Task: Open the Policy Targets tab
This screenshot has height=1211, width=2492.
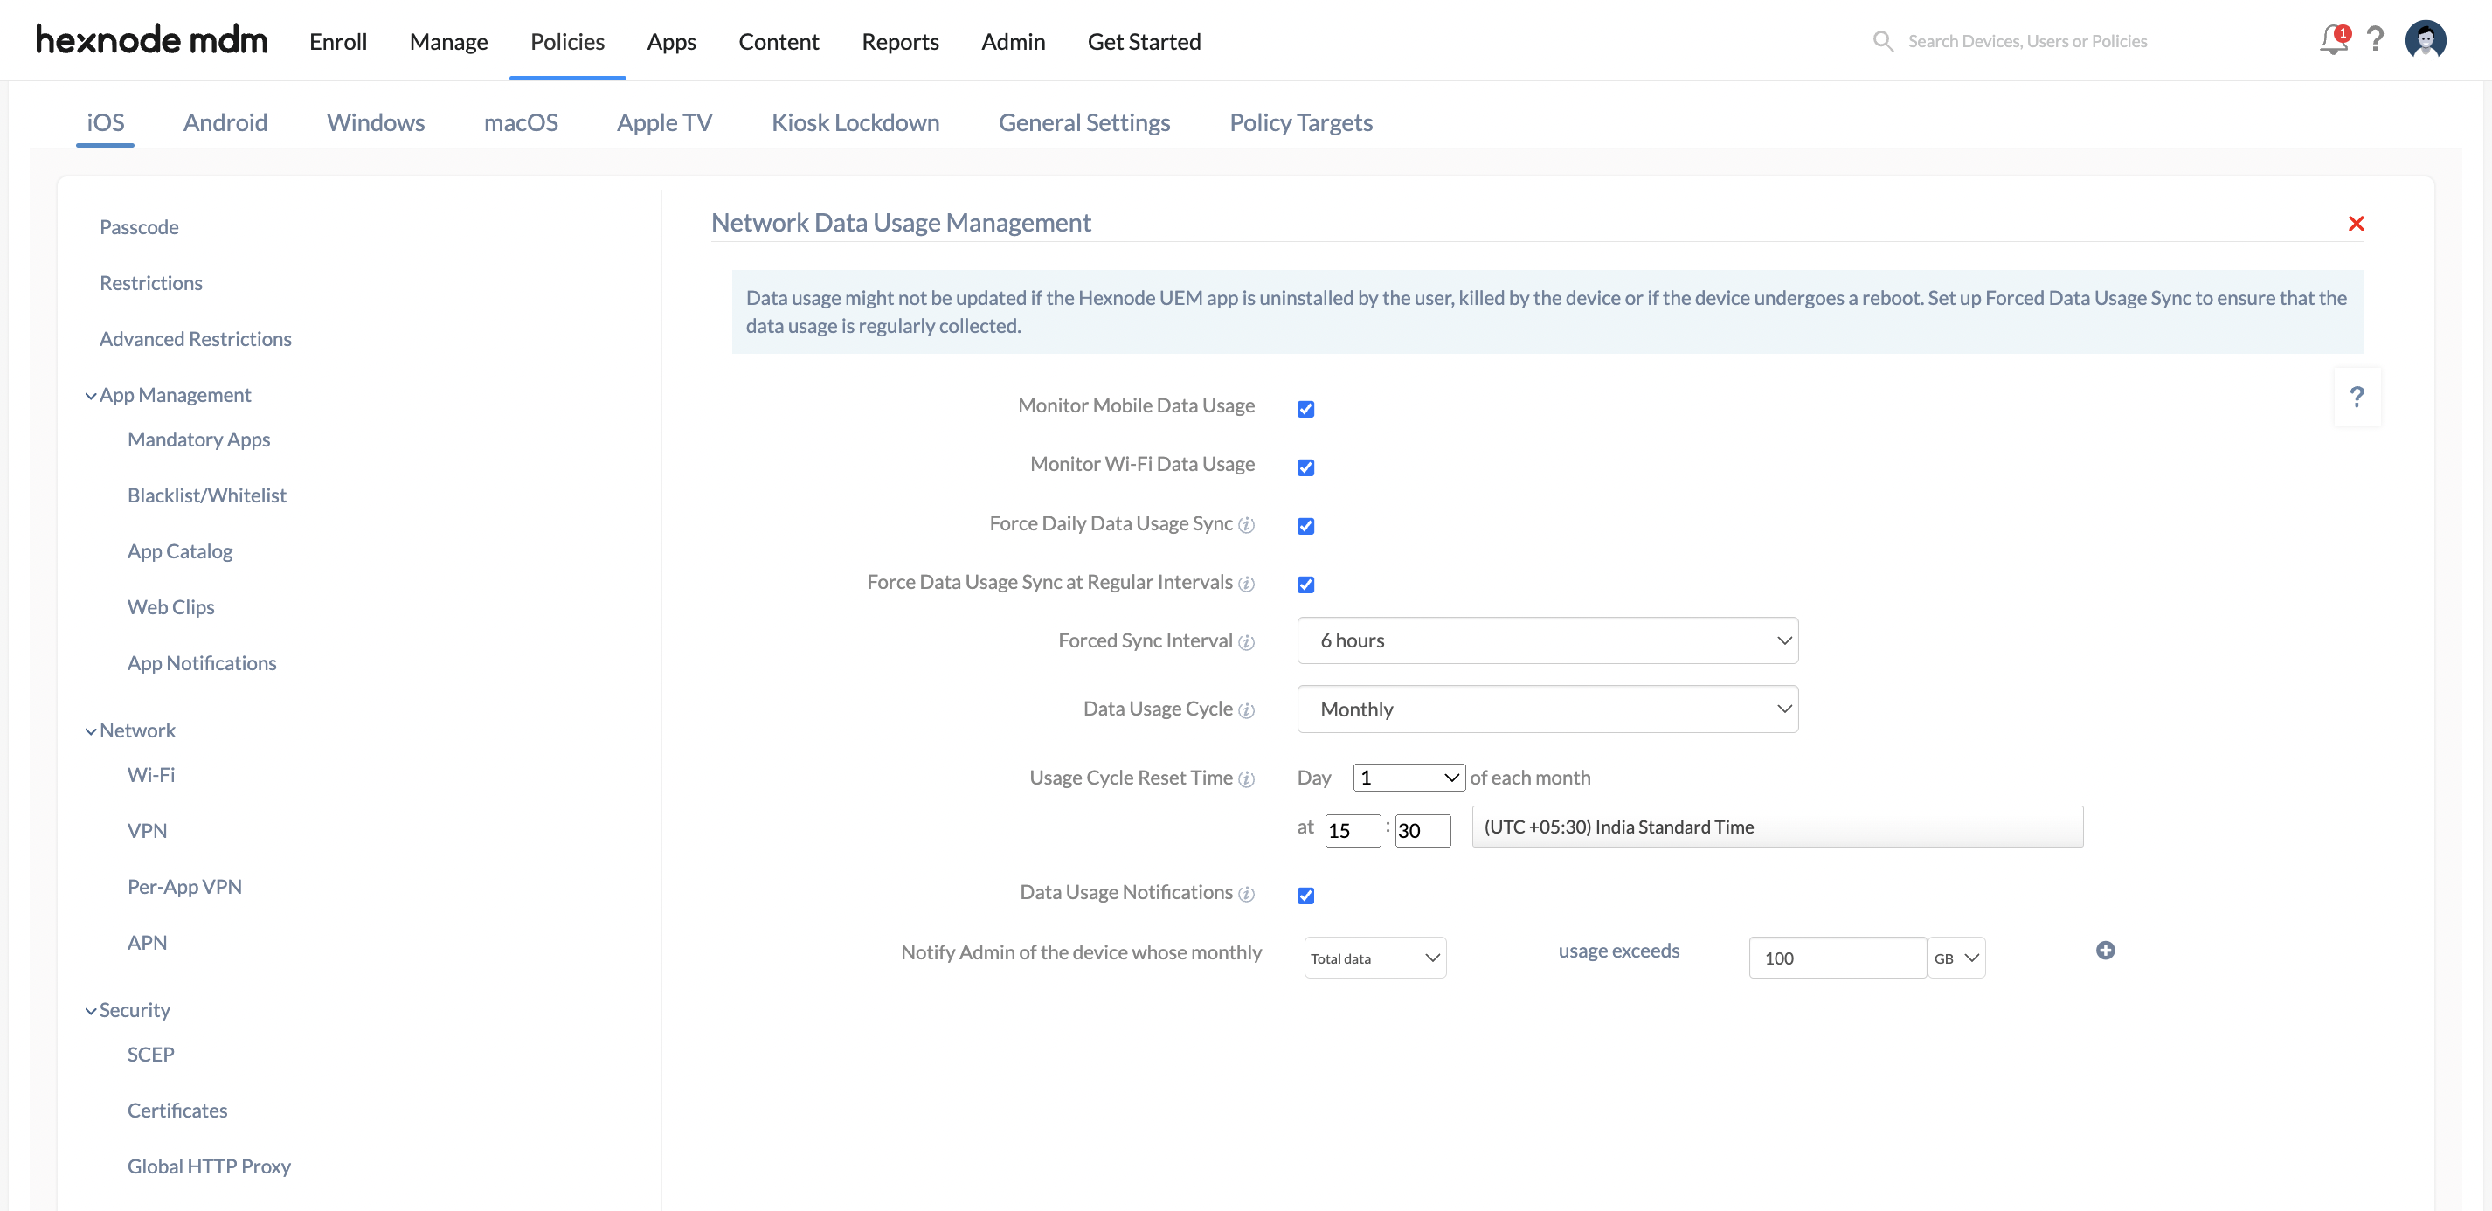Action: pyautogui.click(x=1300, y=123)
